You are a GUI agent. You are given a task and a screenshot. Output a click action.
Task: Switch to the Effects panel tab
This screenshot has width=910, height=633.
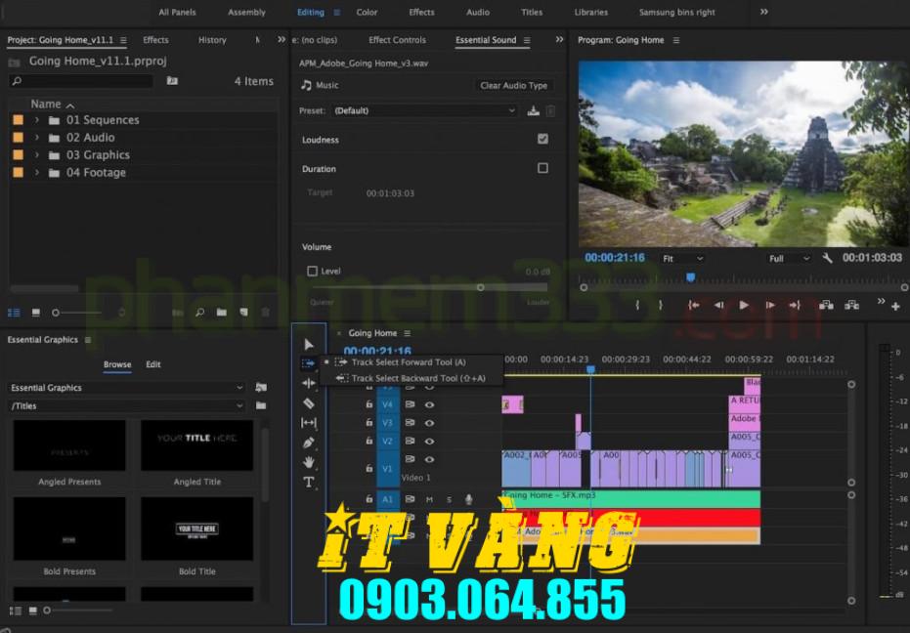coord(155,40)
